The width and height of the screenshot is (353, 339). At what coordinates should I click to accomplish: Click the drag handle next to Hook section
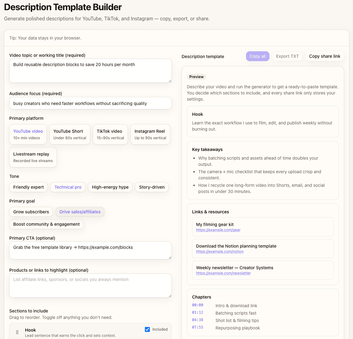17,332
